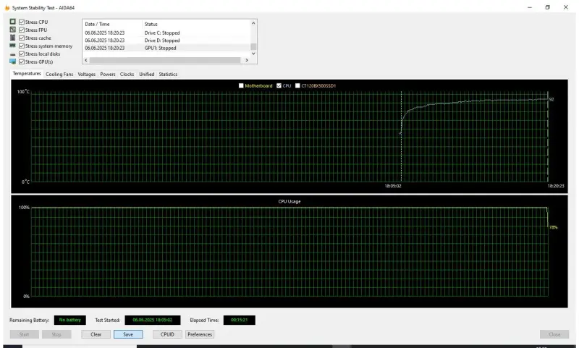Click the log list scroll-up arrow
Screen dimensions: 579x348
point(253,23)
